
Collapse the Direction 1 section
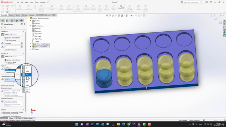tap(23, 31)
